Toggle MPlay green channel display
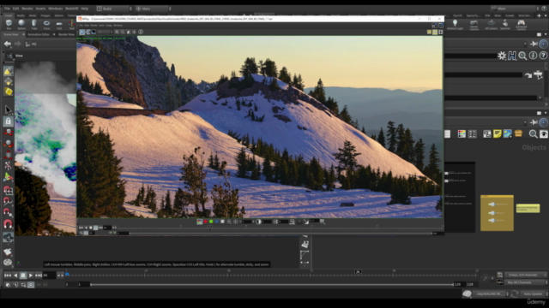 pyautogui.click(x=211, y=222)
